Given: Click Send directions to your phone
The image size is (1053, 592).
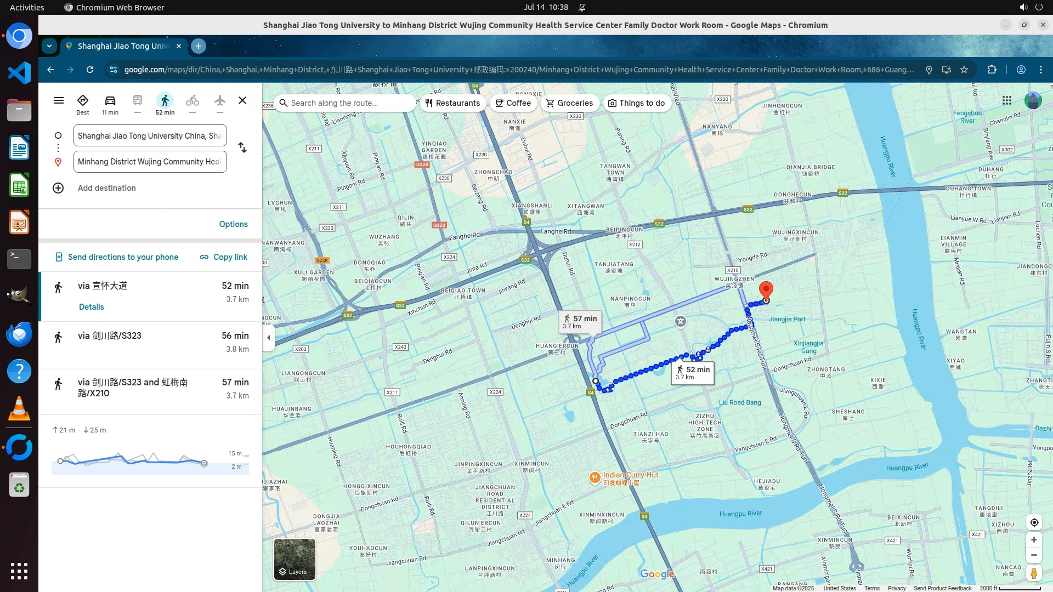Looking at the screenshot, I should click(117, 257).
